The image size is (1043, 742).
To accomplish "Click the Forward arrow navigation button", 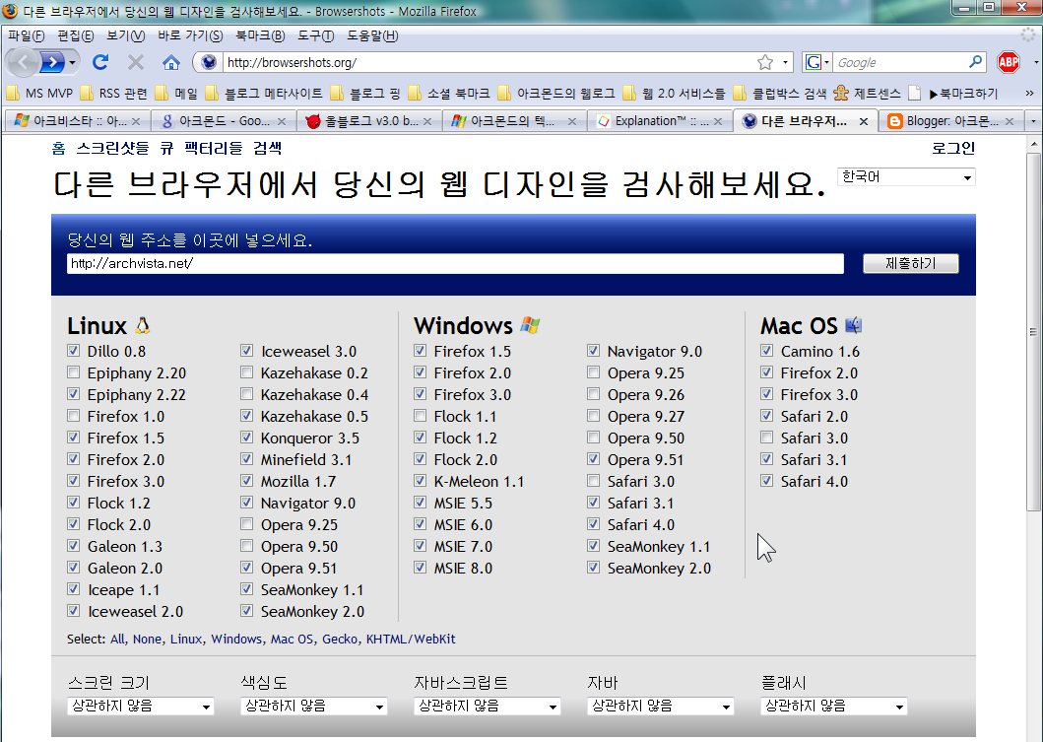I will tap(52, 62).
